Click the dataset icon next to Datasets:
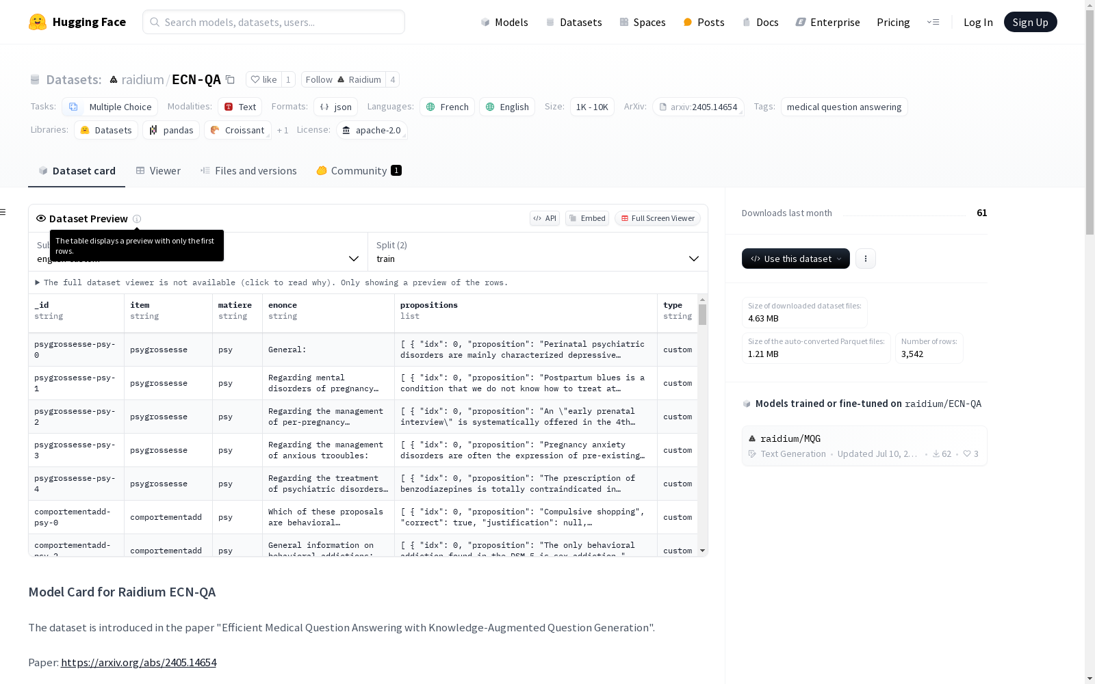The height and width of the screenshot is (684, 1095). 35,80
